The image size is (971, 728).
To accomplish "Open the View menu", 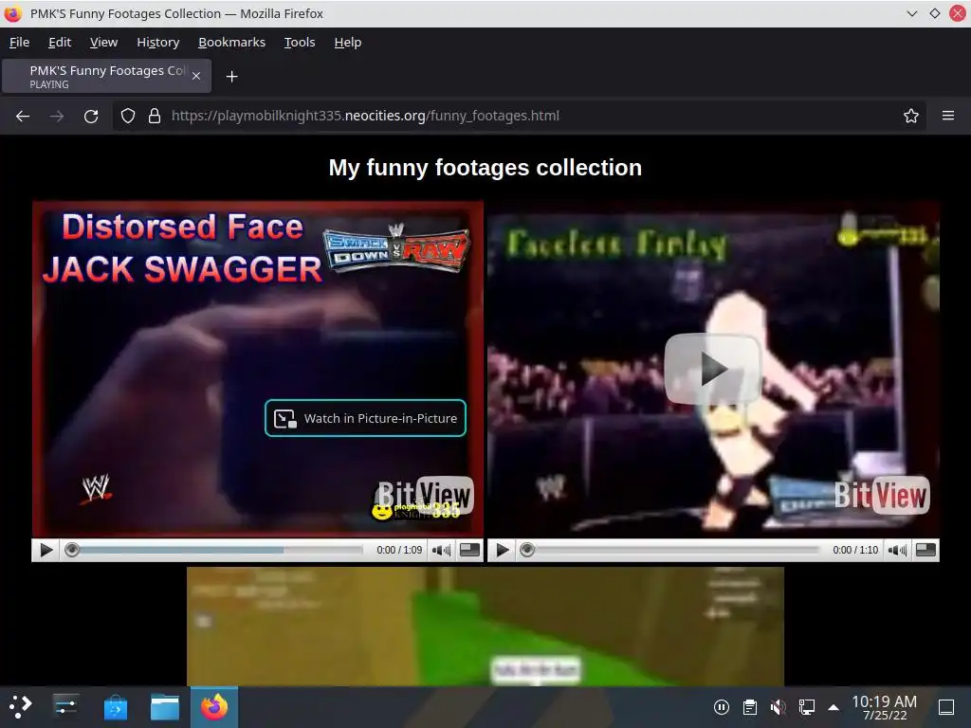I will point(103,42).
